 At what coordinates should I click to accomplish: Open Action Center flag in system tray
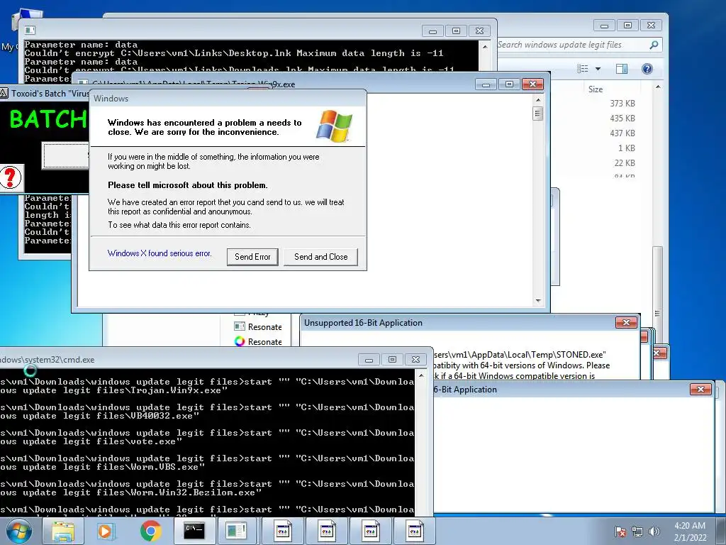[620, 532]
